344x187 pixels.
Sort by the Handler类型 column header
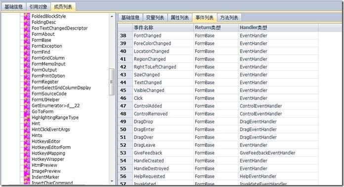[278, 28]
